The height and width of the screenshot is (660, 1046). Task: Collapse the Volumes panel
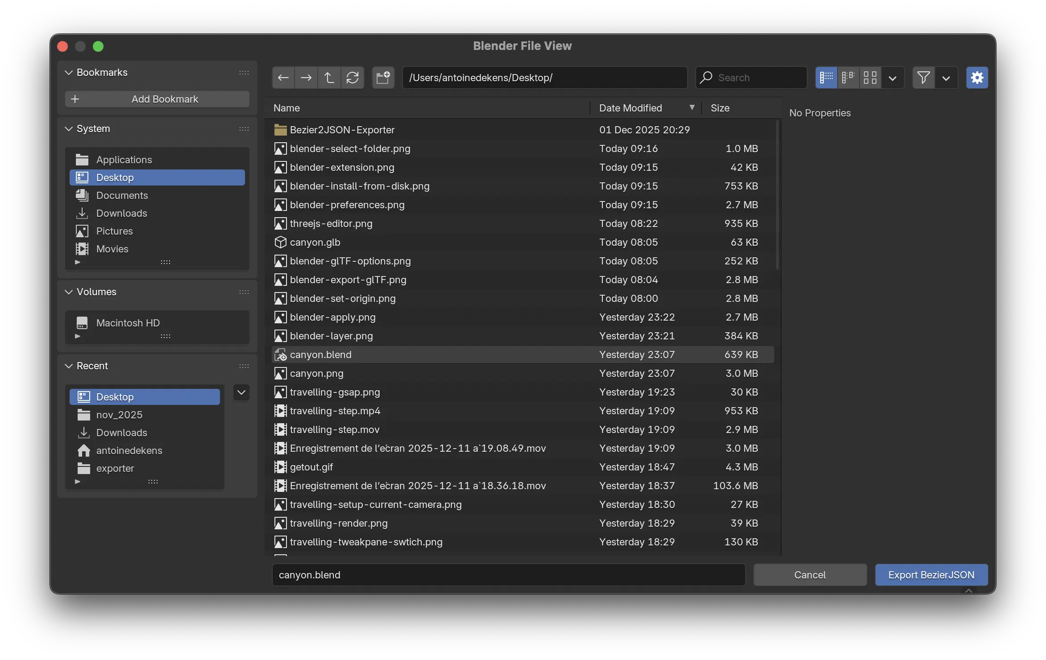click(69, 292)
